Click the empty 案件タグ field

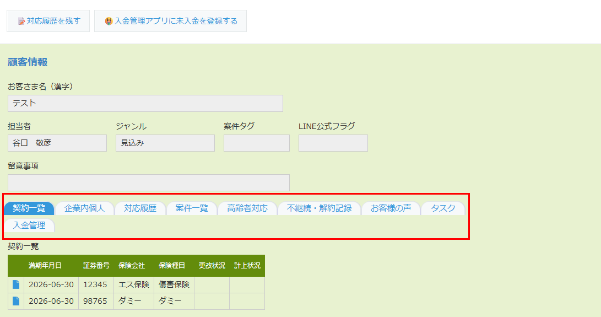257,143
